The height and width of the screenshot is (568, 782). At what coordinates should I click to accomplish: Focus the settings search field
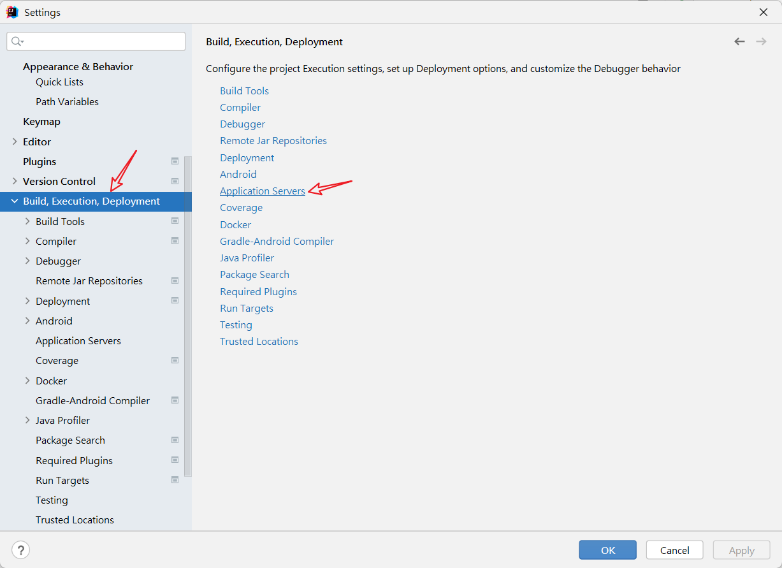coord(96,41)
